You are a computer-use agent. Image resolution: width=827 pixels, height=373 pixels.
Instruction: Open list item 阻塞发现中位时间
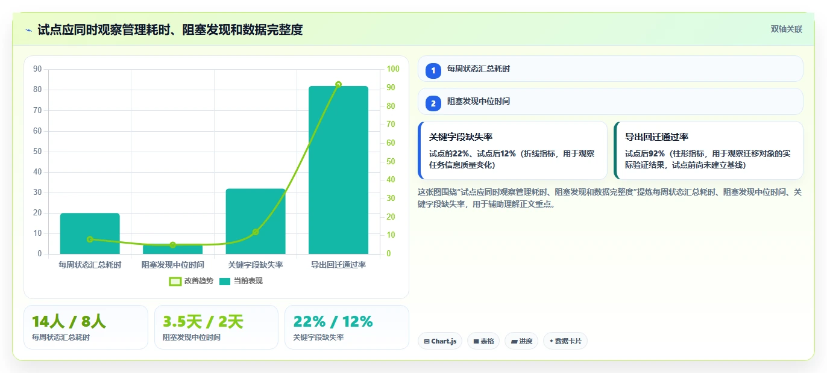pos(610,101)
